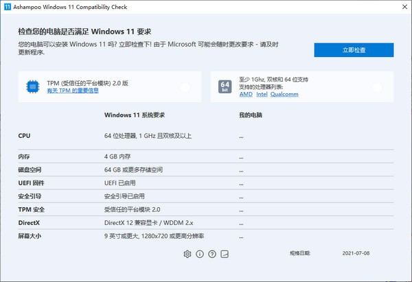Select the 安全引导 row label
This screenshot has width=412, height=282.
[30, 196]
